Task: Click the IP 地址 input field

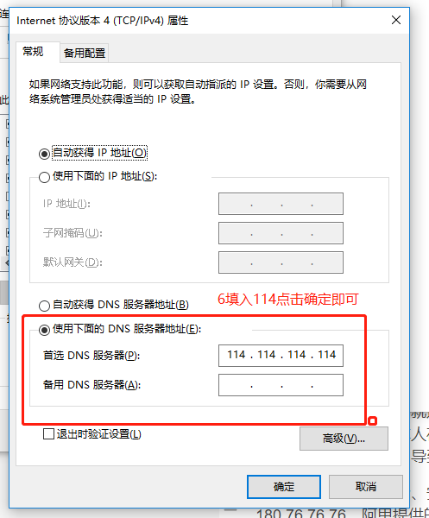Action: click(281, 204)
